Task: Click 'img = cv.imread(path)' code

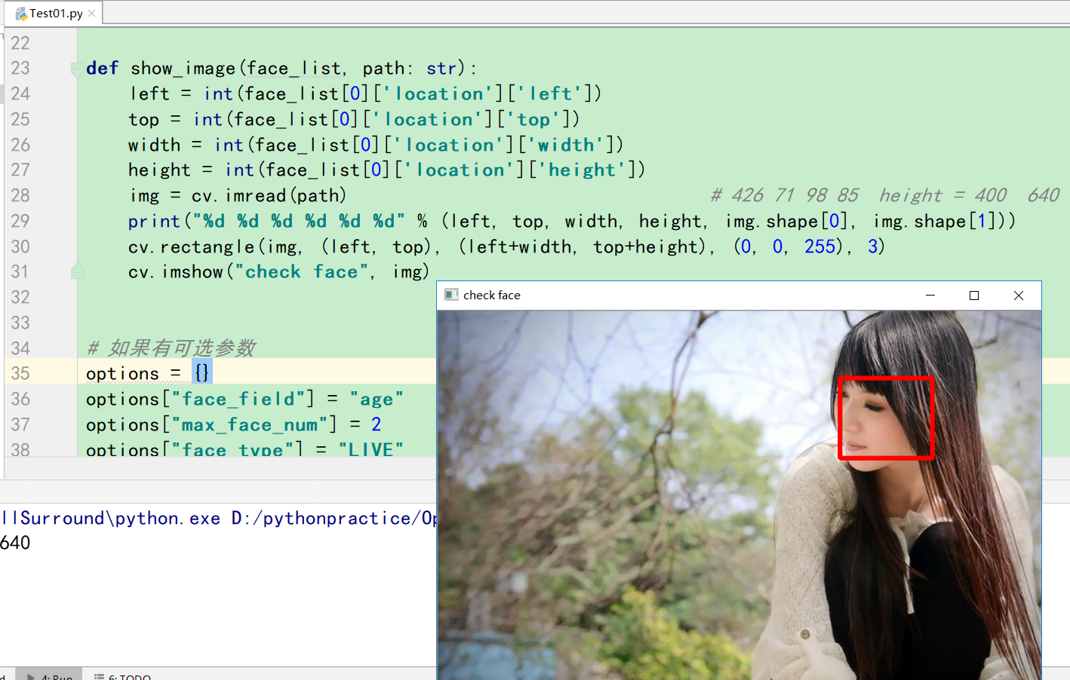Action: (238, 196)
